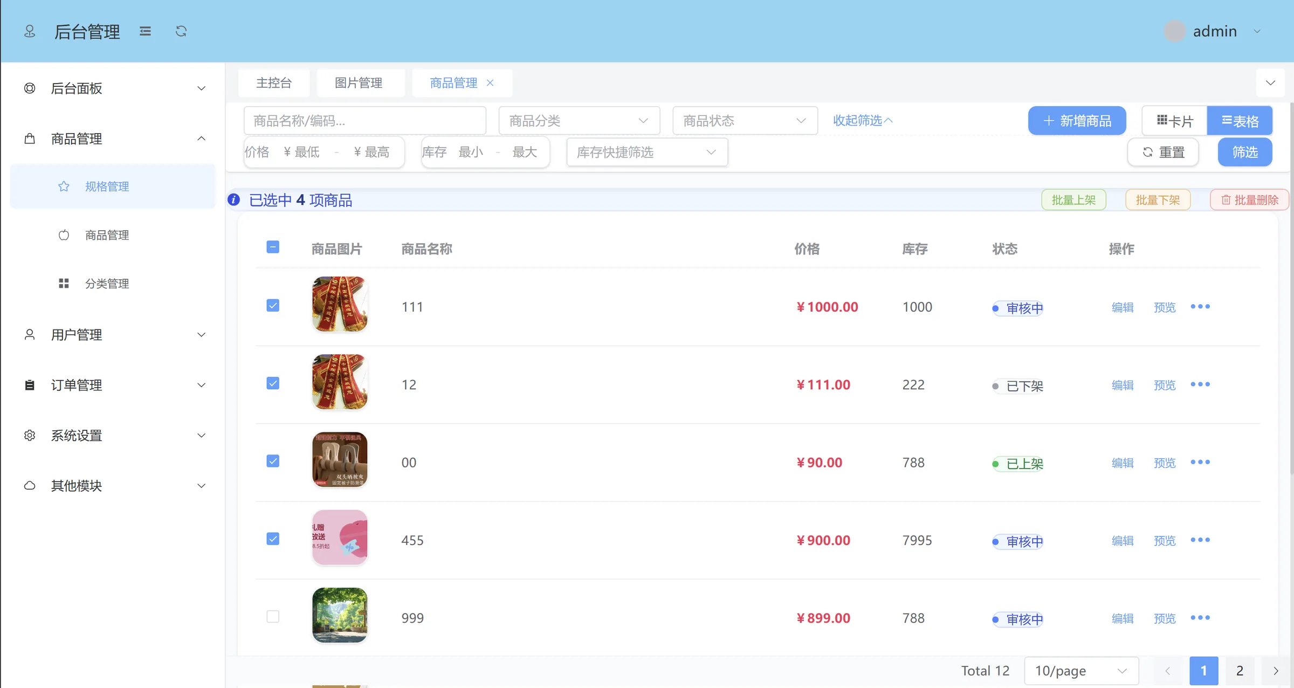Switch to 卡片 card view

click(1174, 121)
